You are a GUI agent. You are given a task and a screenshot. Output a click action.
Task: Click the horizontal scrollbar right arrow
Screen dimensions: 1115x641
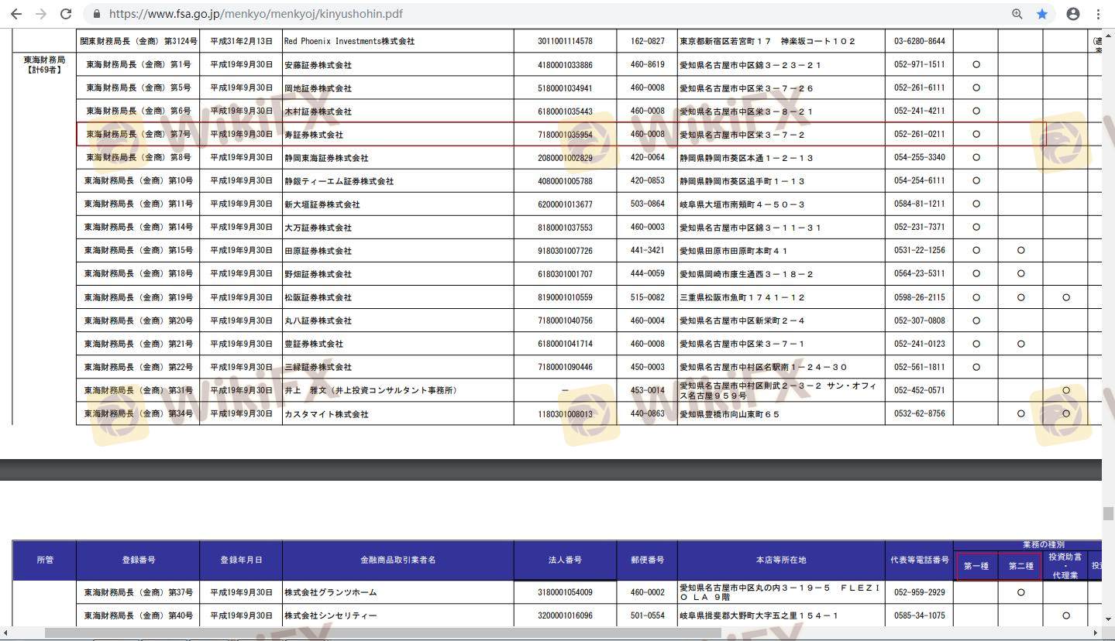1096,633
